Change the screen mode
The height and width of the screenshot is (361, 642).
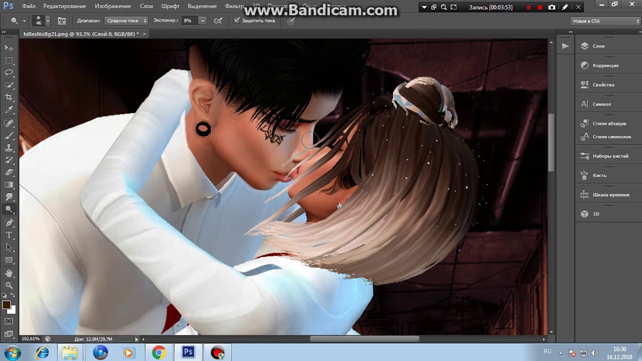point(9,334)
